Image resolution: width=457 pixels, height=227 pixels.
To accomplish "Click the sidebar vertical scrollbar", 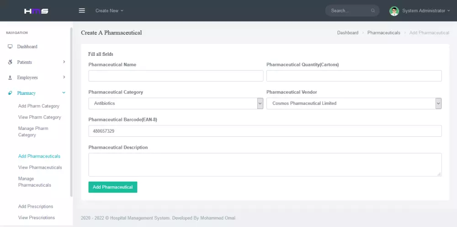I will tap(71, 110).
